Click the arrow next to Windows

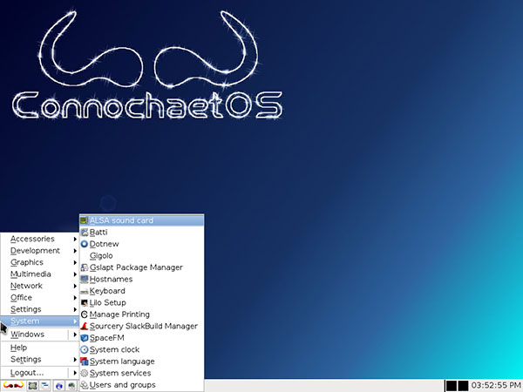pos(74,334)
